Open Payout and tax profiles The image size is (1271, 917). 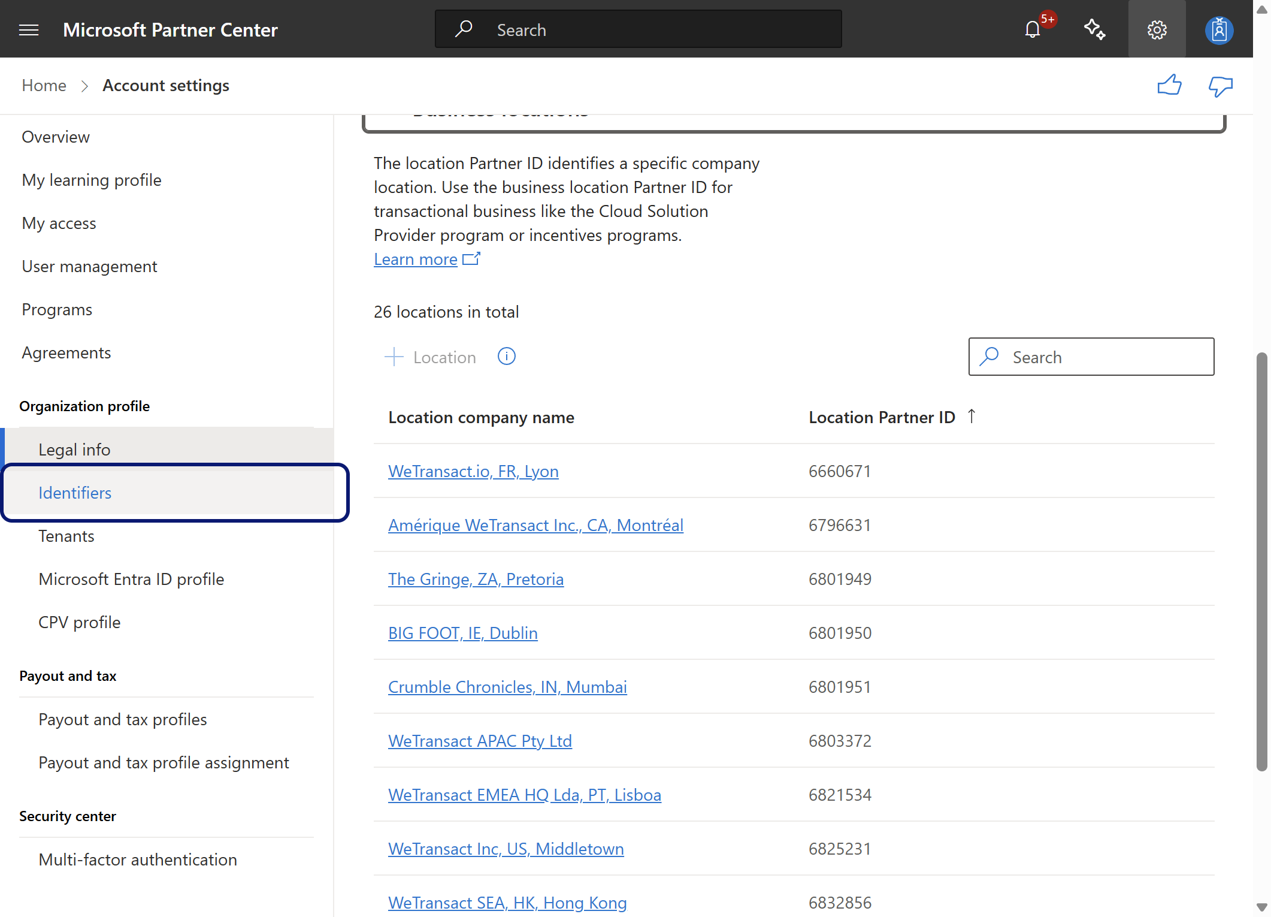123,719
